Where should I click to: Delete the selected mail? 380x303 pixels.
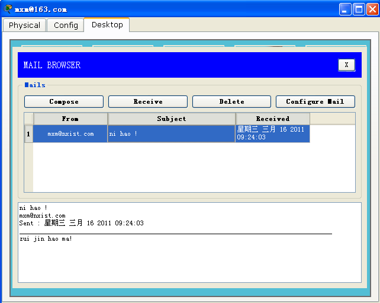(231, 101)
